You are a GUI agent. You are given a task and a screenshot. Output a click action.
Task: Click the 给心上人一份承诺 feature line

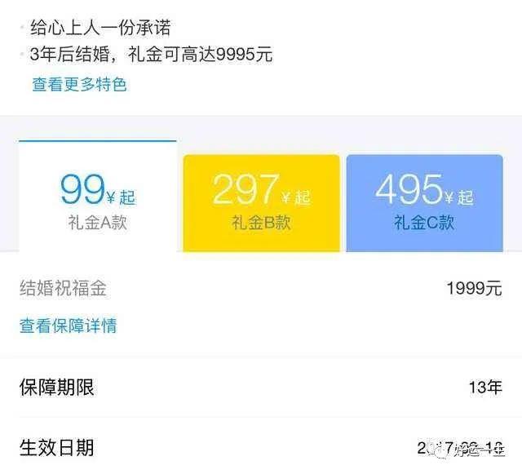click(100, 28)
